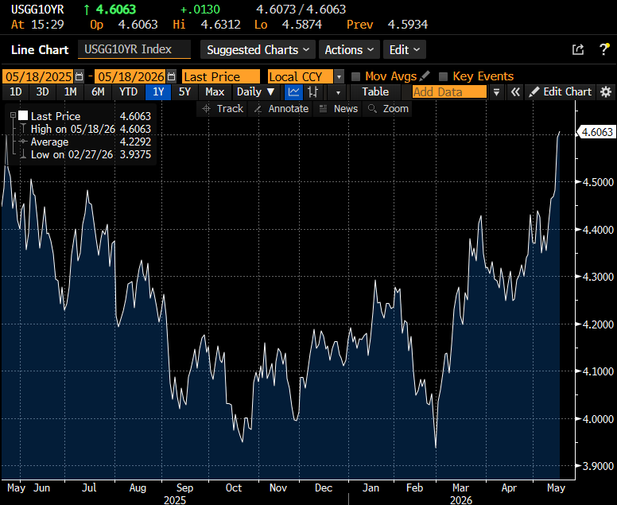Open the Actions dropdown menu
Image resolution: width=617 pixels, height=505 pixels.
tap(349, 49)
